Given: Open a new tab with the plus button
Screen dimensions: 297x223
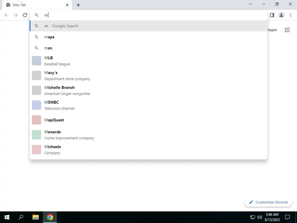Looking at the screenshot, I should (78, 5).
